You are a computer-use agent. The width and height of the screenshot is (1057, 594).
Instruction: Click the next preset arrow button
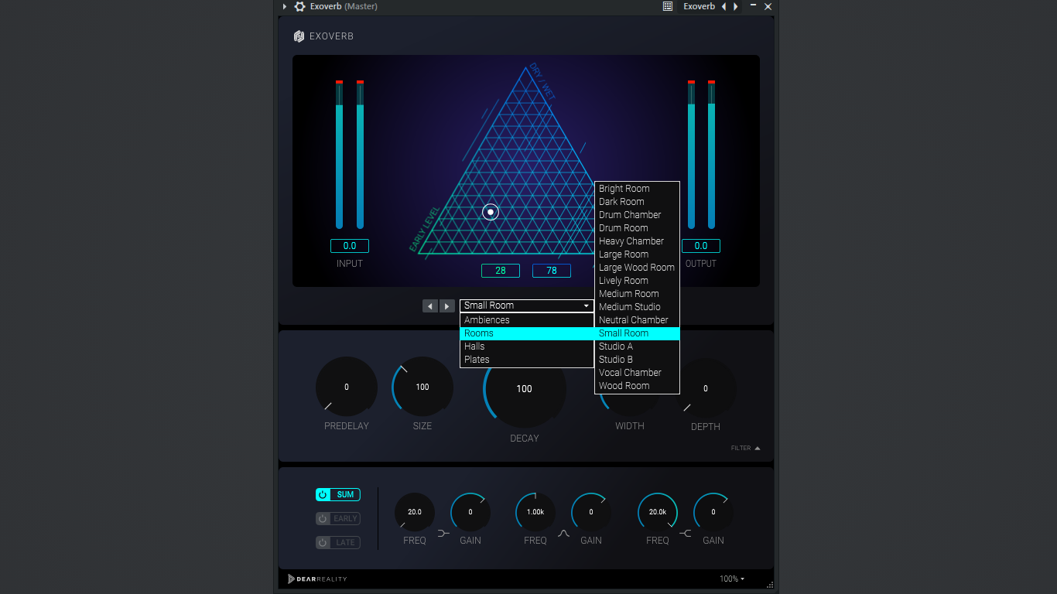point(447,306)
